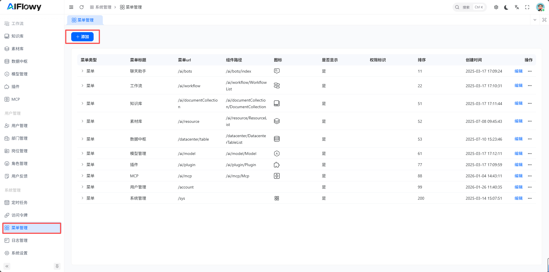Click the 添加 button

(82, 37)
